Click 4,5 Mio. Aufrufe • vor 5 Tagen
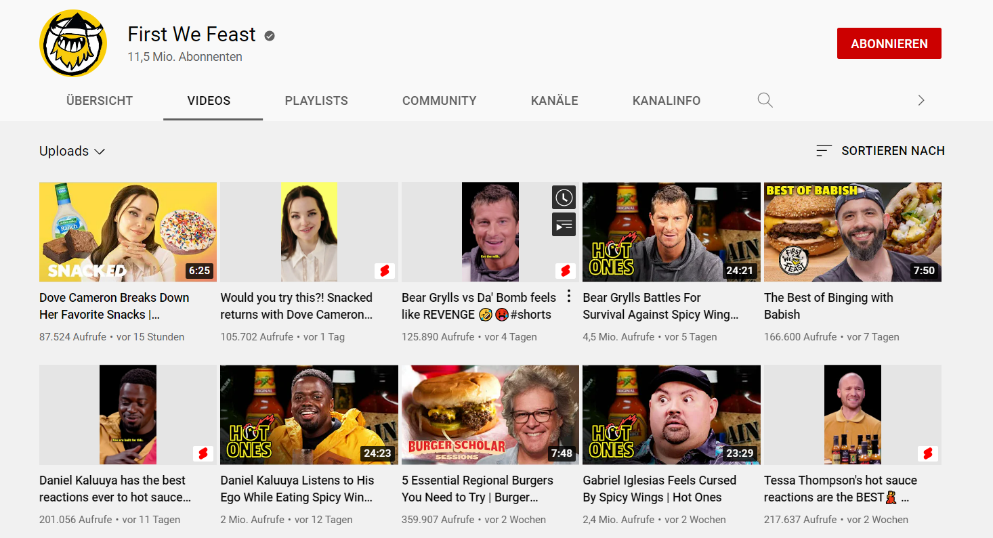Screen dimensions: 993x538 (x=650, y=337)
